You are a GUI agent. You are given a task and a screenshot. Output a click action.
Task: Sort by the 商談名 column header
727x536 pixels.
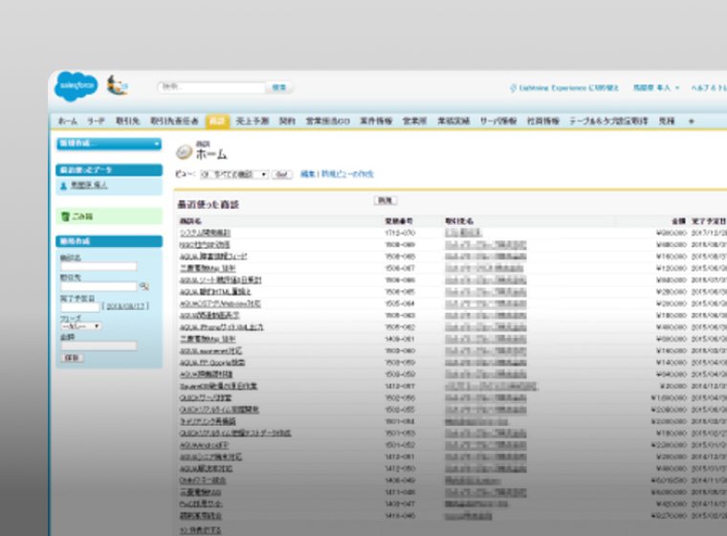pyautogui.click(x=190, y=221)
